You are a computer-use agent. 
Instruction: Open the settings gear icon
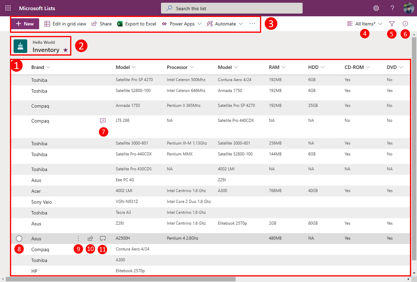point(376,8)
